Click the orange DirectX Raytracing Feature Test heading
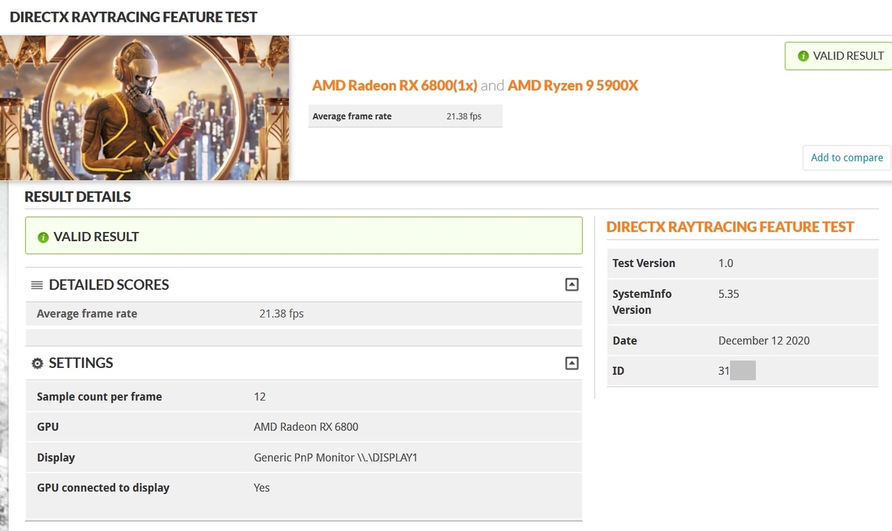The image size is (892, 531). pos(730,226)
